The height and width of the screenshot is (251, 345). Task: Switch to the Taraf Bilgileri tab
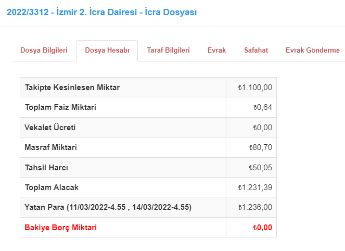[168, 50]
